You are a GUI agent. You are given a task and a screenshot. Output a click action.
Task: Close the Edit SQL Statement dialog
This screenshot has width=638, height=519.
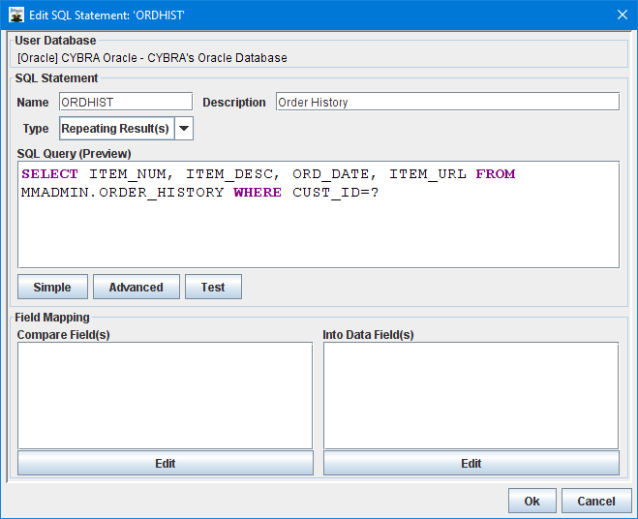tap(622, 15)
